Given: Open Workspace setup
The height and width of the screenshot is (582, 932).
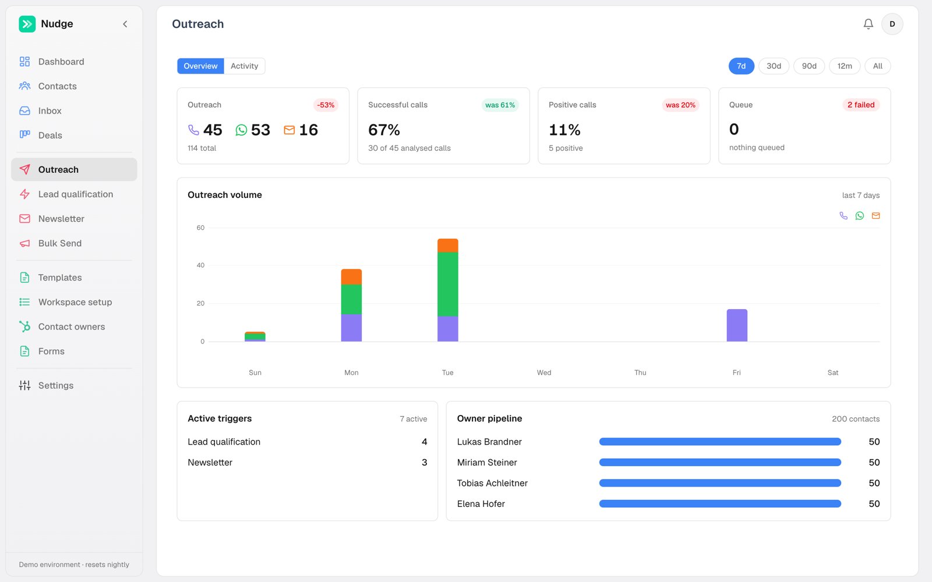Looking at the screenshot, I should 74,302.
